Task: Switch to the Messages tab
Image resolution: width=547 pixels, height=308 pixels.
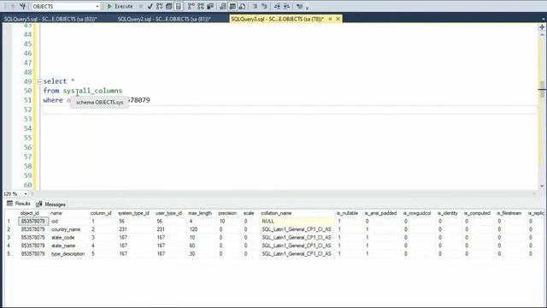Action: point(51,204)
